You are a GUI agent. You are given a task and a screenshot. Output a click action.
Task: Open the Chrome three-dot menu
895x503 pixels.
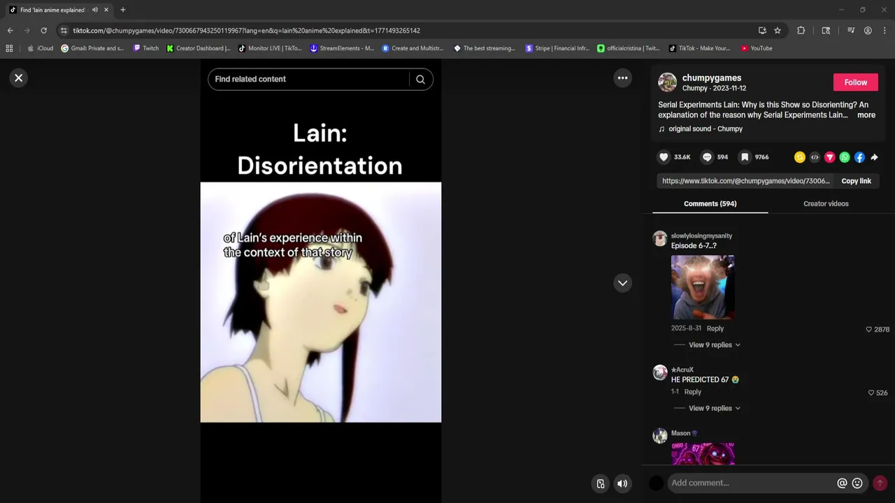click(885, 31)
